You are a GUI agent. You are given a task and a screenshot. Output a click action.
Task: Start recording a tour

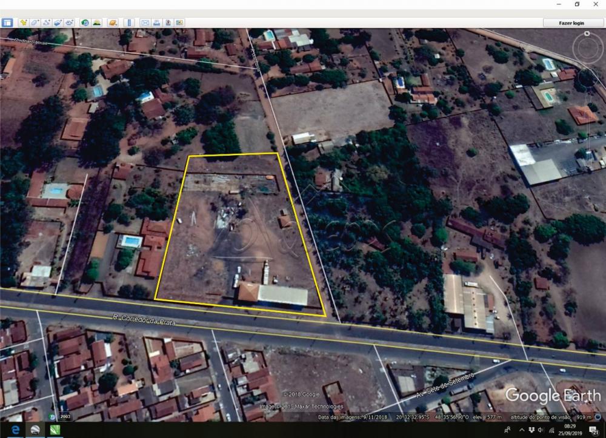point(69,22)
